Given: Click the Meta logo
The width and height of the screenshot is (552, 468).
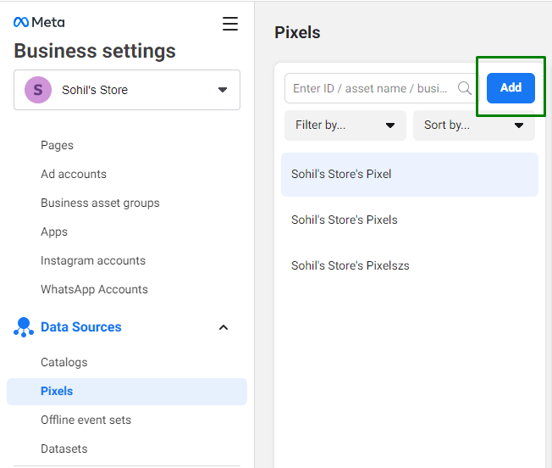Looking at the screenshot, I should click(x=39, y=22).
